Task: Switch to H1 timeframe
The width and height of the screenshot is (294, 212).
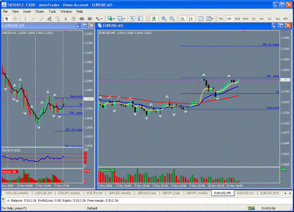Action: pyautogui.click(x=254, y=19)
